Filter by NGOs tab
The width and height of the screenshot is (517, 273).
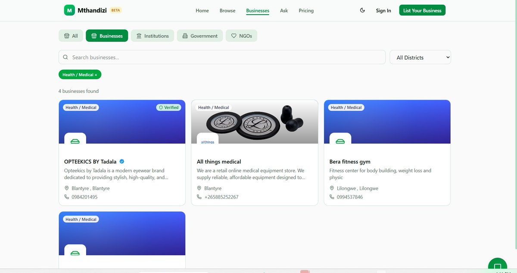point(242,36)
